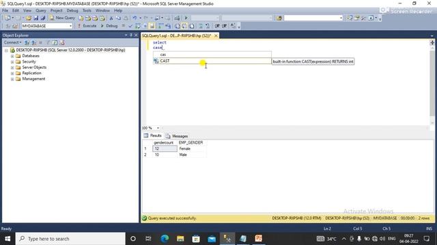Click the Task View taskbar icon
Screen dimensions: 437x245
(x=148, y=239)
